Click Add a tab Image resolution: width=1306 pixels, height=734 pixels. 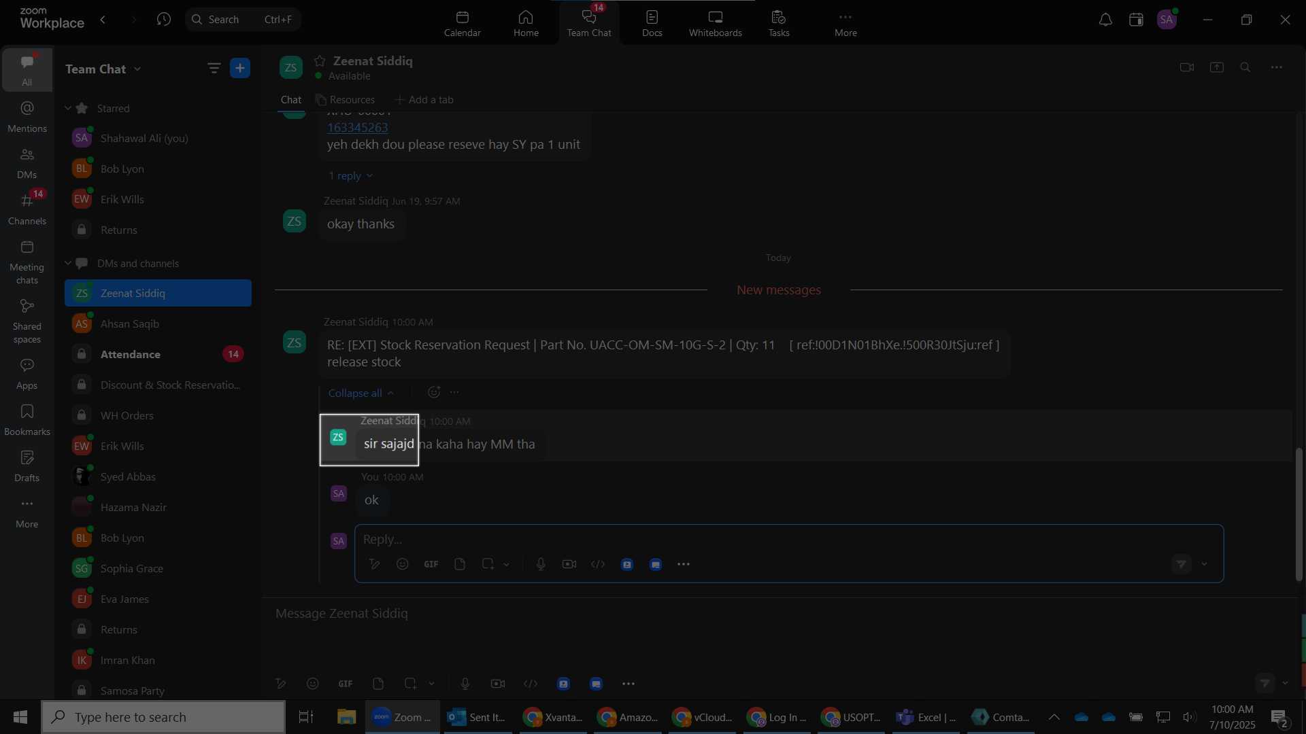[x=424, y=100]
